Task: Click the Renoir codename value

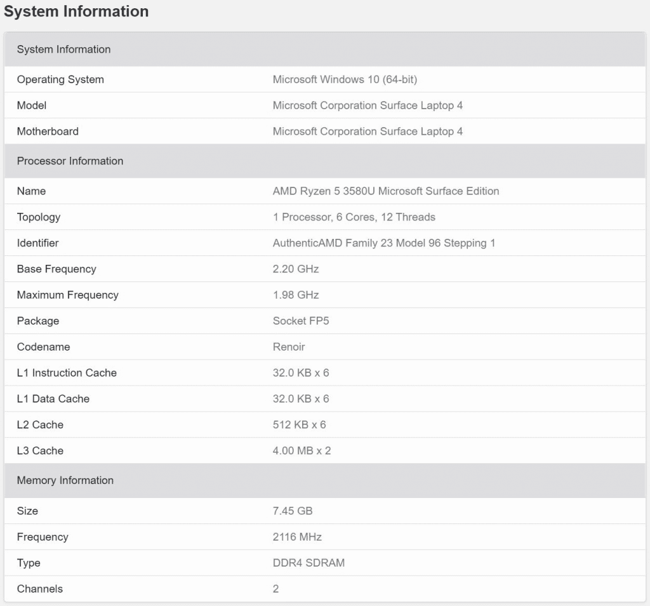Action: (289, 347)
